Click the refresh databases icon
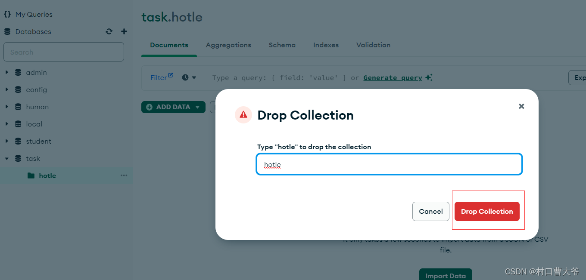Image resolution: width=586 pixels, height=280 pixels. click(109, 31)
